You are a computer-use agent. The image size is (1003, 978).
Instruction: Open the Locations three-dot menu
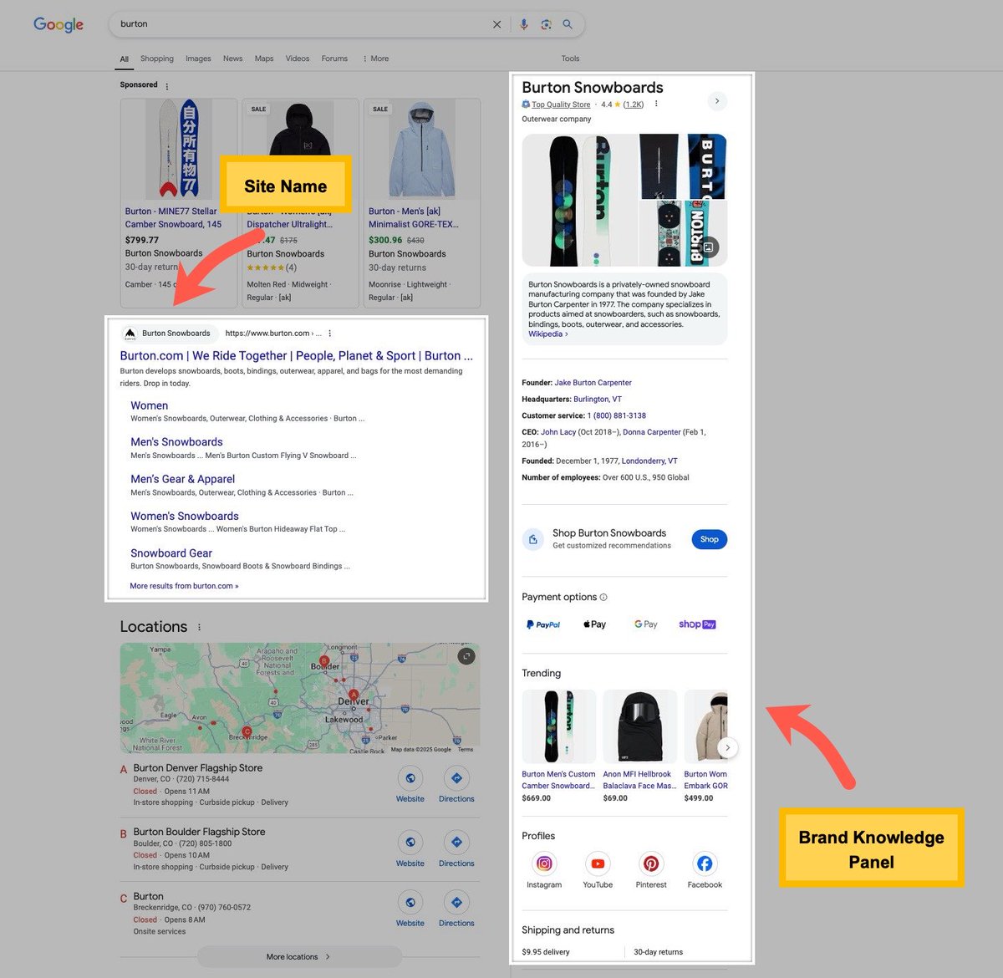199,627
